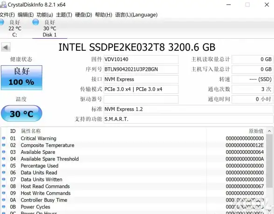Click status dot of Available Spare Threshold row
The image size is (274, 214).
pyautogui.click(x=4, y=159)
